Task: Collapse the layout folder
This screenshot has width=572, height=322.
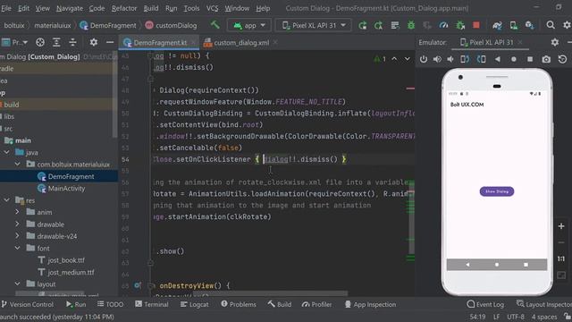Action: tap(18, 284)
